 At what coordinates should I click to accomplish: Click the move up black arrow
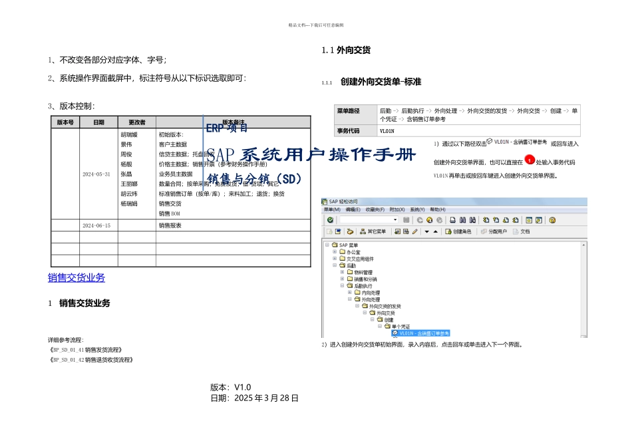coord(436,231)
